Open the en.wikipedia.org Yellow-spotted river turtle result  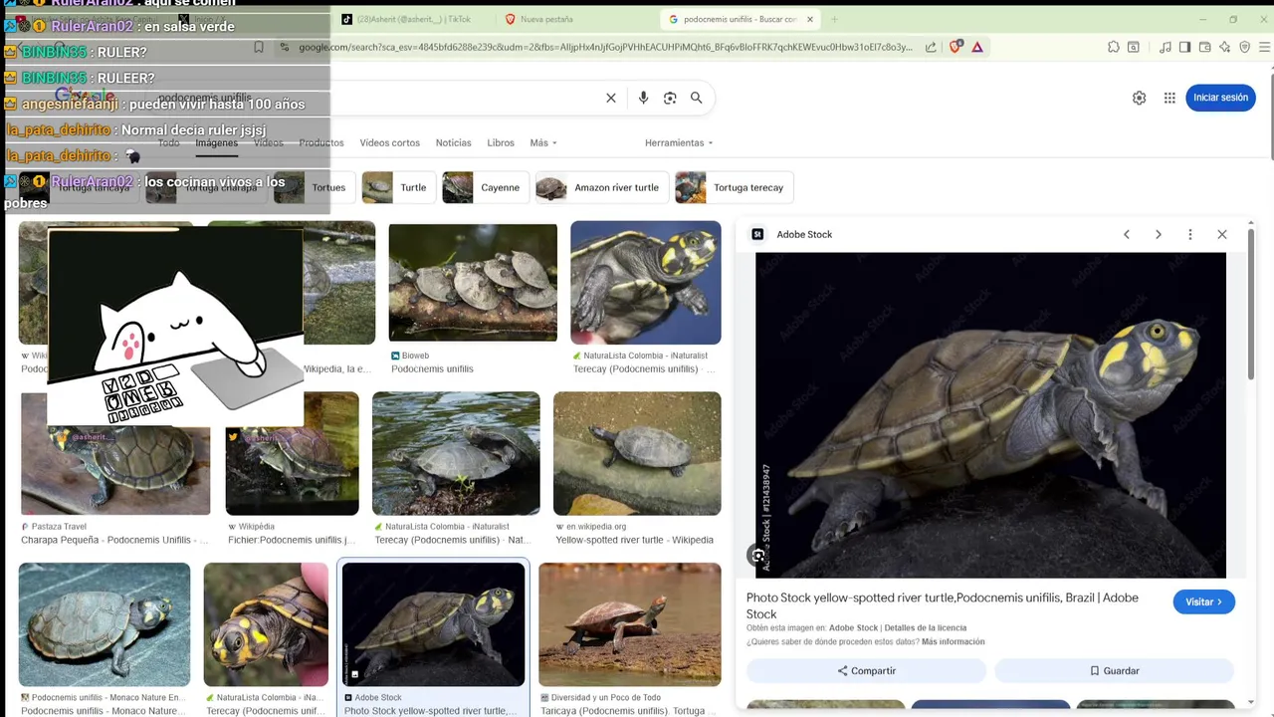coord(637,452)
